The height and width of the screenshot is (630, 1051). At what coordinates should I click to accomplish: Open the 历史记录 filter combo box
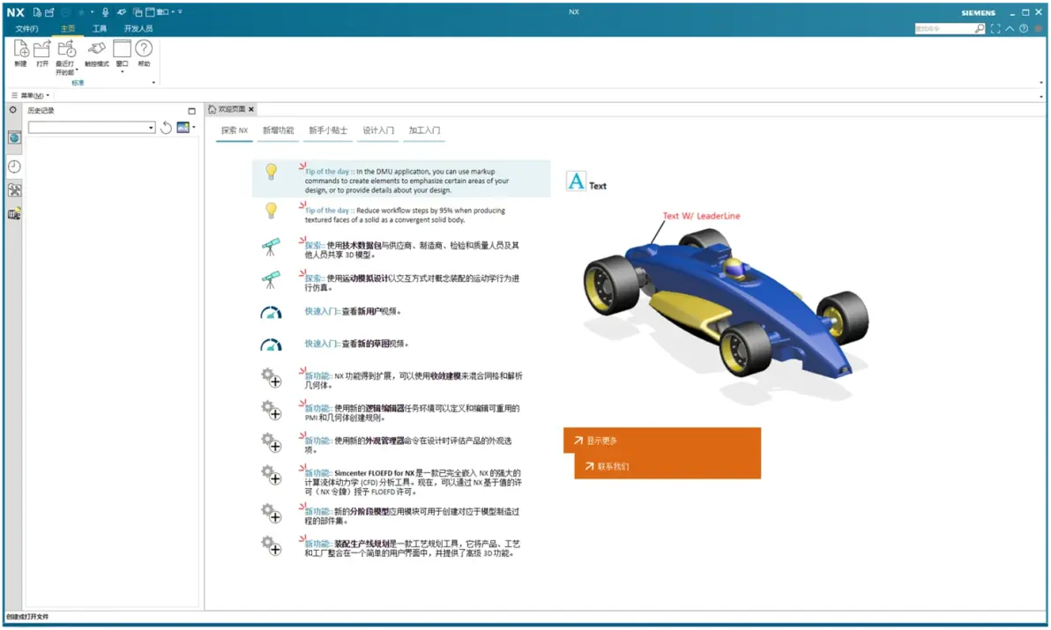[x=92, y=127]
